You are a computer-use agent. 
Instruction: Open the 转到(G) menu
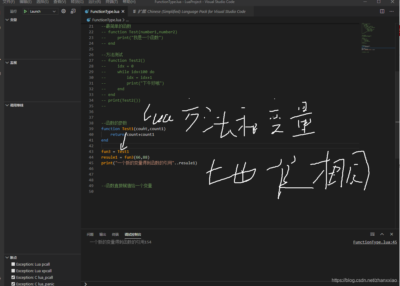(77, 2)
